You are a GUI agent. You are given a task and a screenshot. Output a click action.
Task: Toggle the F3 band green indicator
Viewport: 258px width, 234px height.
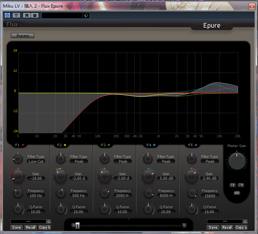point(109,145)
